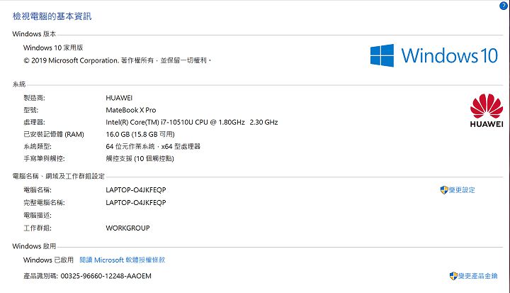
Task: Open the 變更設定 link
Action: 462,190
